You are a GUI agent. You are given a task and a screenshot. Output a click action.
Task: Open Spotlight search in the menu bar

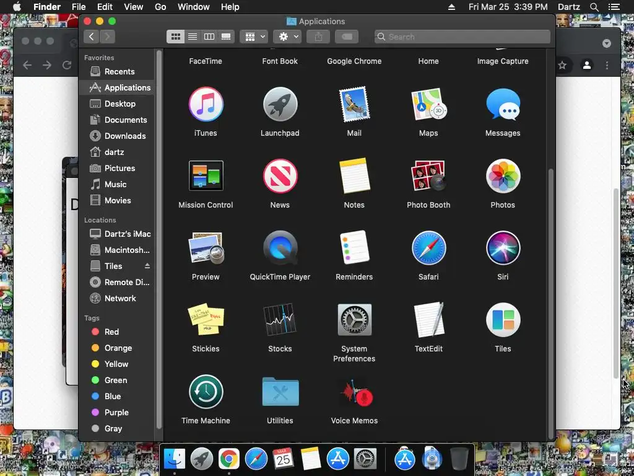[x=594, y=7]
